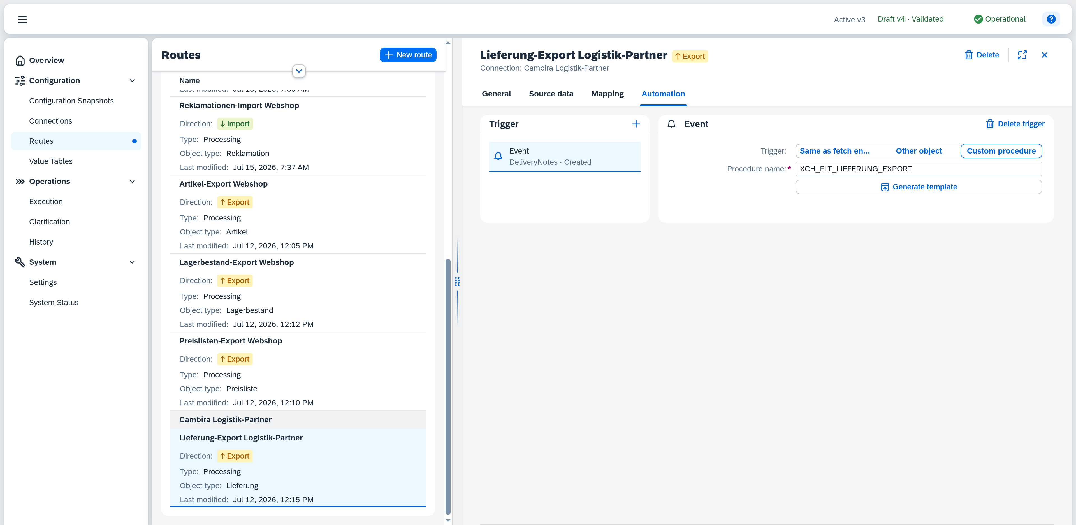Open Value Tables in sidebar
This screenshot has height=525, width=1076.
click(76, 161)
